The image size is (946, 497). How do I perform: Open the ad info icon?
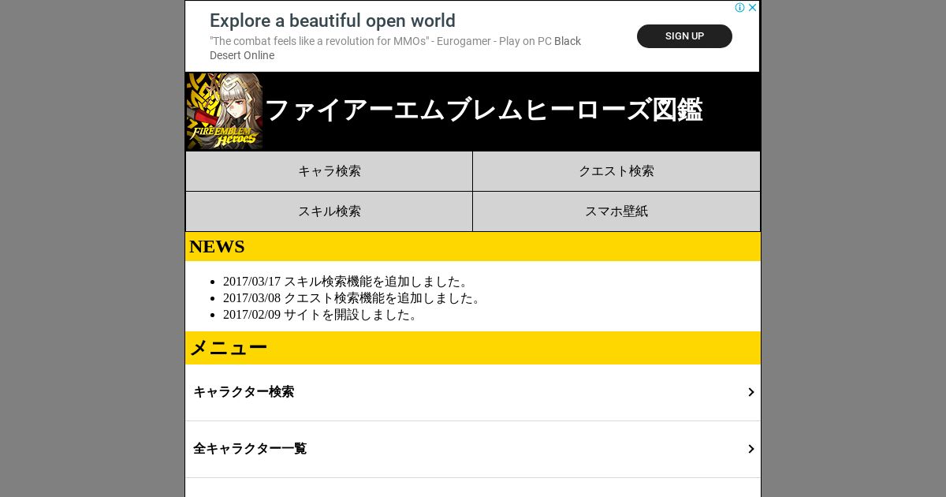(x=739, y=7)
